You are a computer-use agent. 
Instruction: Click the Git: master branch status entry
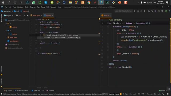click(158, 94)
